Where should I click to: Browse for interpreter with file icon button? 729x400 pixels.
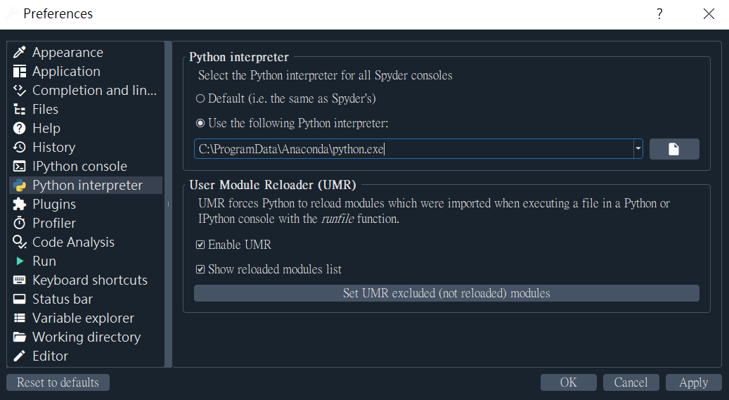[x=673, y=149]
